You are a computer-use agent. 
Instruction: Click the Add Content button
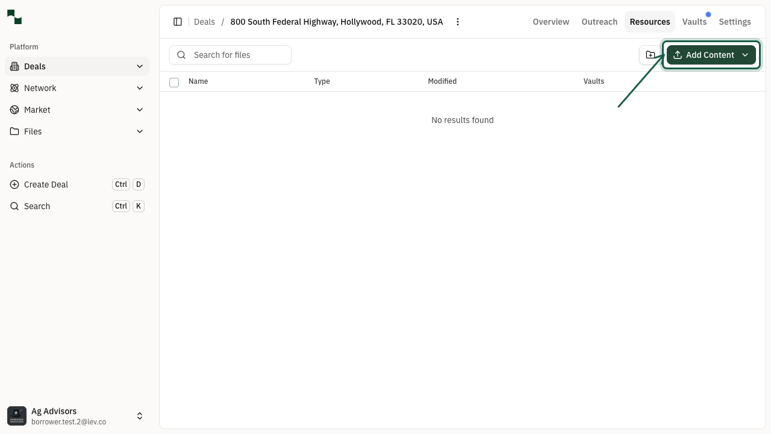click(705, 55)
